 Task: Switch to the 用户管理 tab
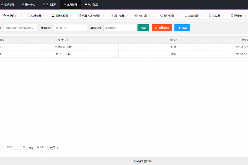(x=119, y=16)
